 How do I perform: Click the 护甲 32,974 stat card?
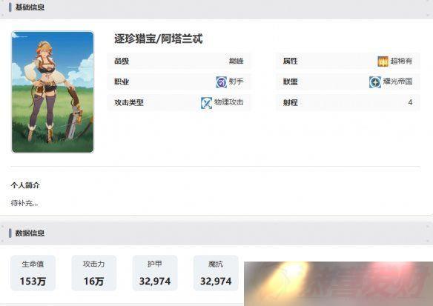155,273
